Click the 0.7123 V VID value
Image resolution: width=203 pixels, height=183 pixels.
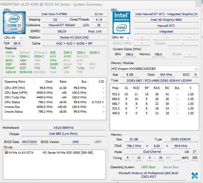(x=98, y=102)
